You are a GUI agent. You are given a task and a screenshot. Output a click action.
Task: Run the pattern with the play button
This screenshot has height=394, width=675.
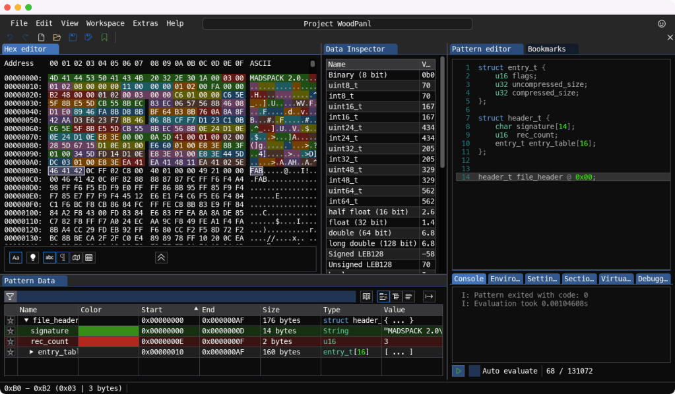coord(457,371)
